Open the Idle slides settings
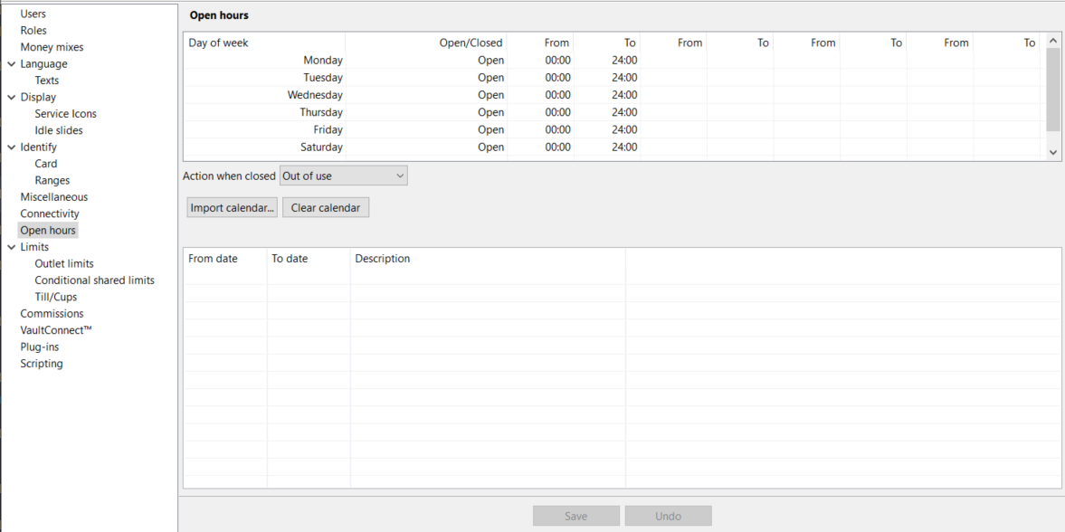This screenshot has height=532, width=1065. coord(57,129)
